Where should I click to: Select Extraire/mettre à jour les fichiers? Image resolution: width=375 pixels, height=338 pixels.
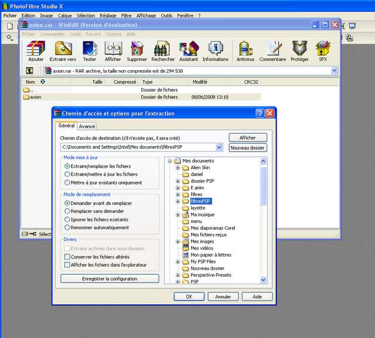pos(67,174)
